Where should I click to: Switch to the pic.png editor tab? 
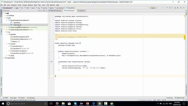[x=82, y=11]
